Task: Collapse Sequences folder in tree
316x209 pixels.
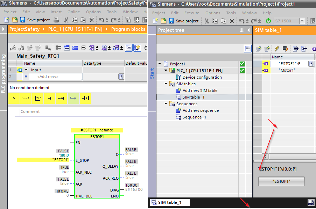Action: [166, 103]
